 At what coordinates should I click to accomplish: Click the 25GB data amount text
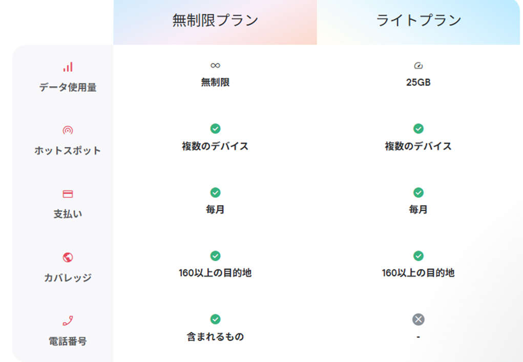[x=418, y=82]
